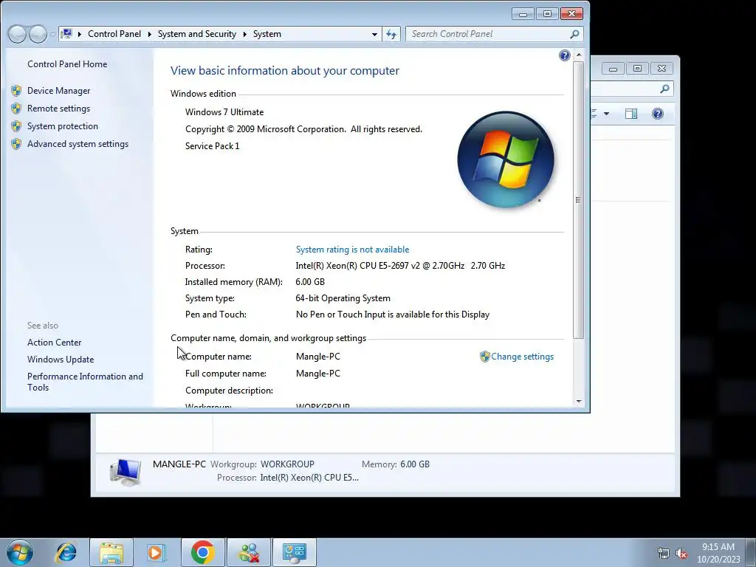Expand the arrow after System and Security
Image resolution: width=756 pixels, height=567 pixels.
click(x=245, y=34)
